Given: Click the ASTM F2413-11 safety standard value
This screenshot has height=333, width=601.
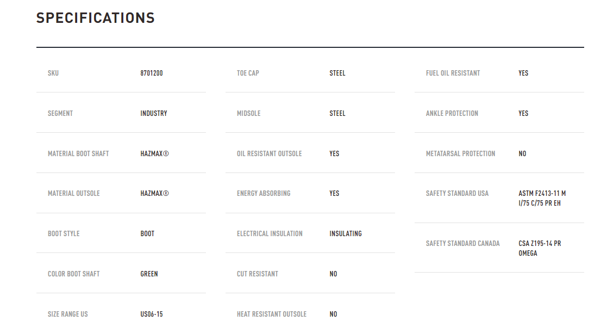Looking at the screenshot, I should click(542, 199).
